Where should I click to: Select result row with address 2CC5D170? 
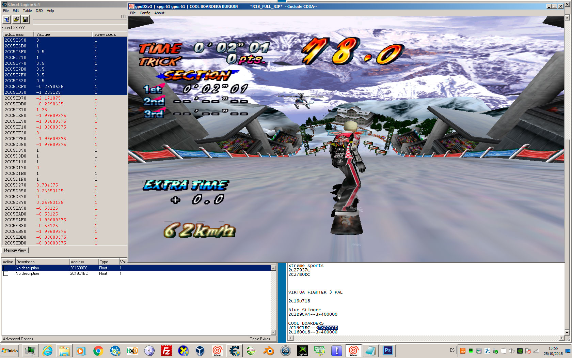tap(65, 168)
